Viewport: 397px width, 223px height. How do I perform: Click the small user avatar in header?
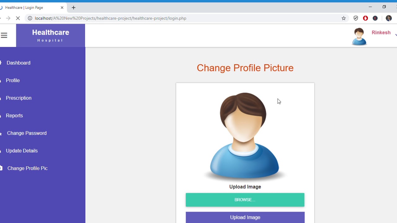pyautogui.click(x=359, y=37)
